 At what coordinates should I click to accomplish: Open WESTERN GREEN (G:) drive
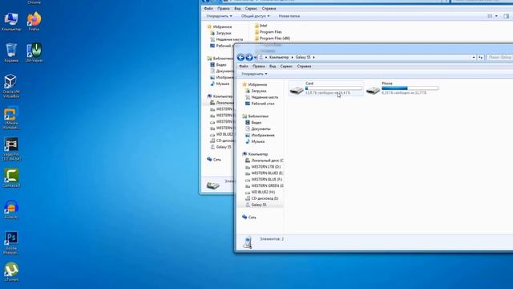point(267,185)
